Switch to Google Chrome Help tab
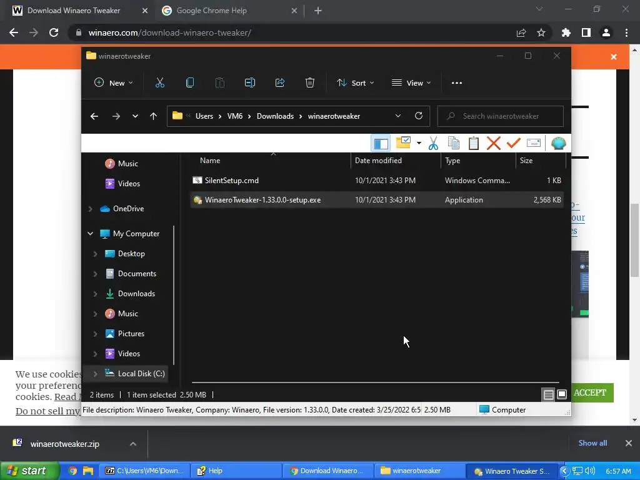 tap(229, 11)
